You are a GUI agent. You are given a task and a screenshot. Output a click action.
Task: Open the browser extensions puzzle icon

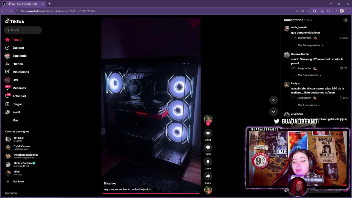315,11
